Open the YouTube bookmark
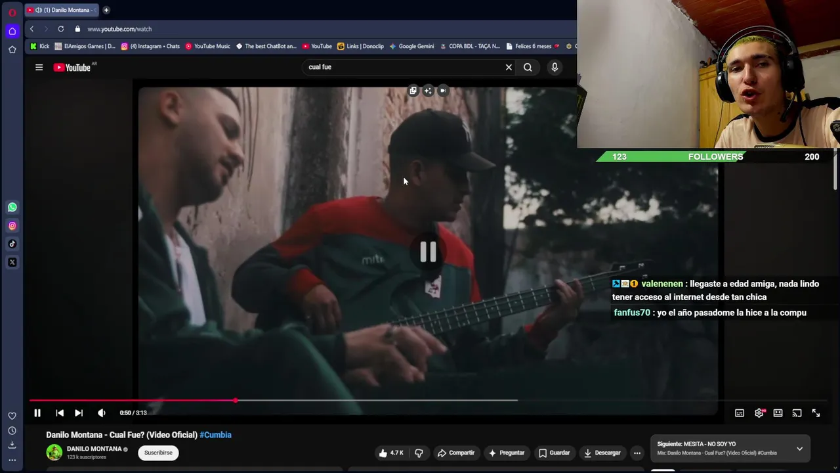Screen dimensions: 840x473 pos(316,46)
